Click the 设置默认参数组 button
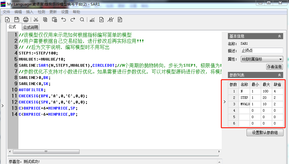Viewport: 289px width, 164px height. pos(265,133)
